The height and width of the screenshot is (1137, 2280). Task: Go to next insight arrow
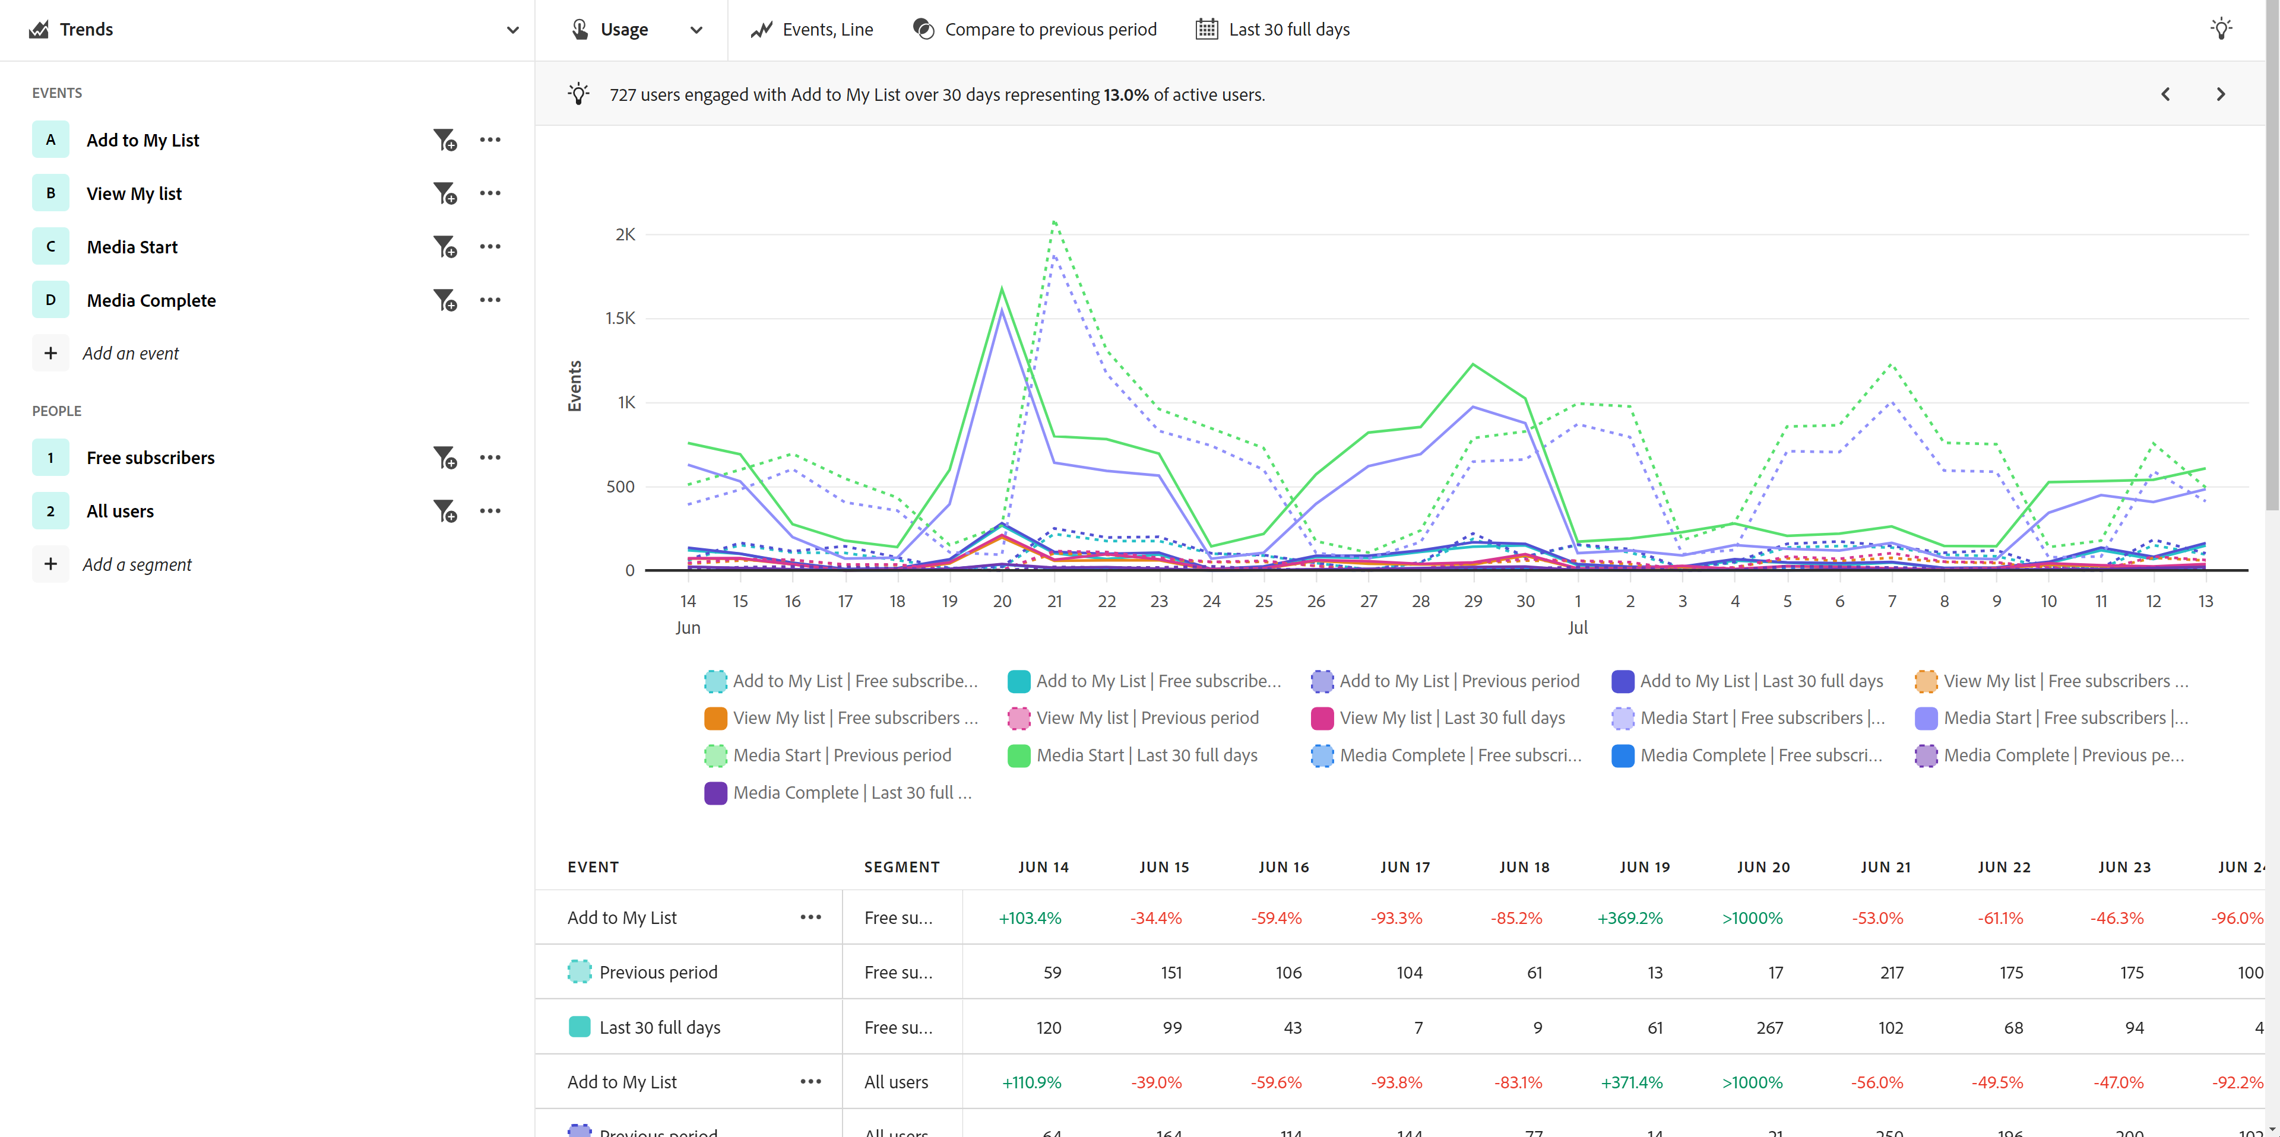pos(2220,95)
